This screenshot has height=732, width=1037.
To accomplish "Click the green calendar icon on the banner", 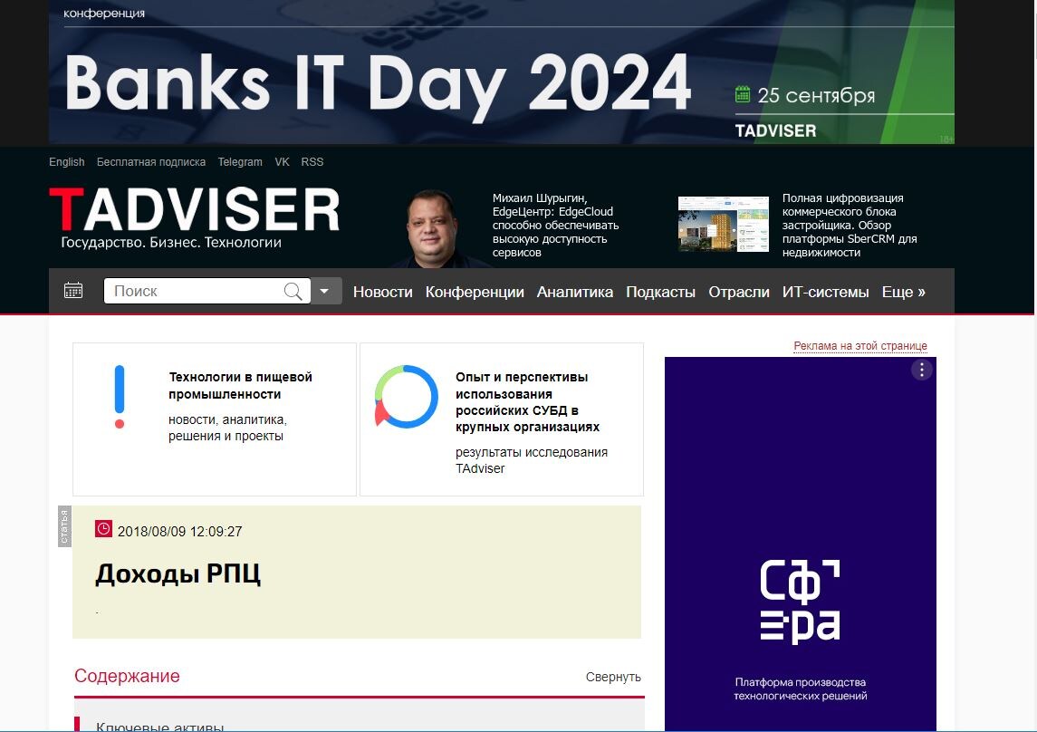I will click(x=743, y=94).
